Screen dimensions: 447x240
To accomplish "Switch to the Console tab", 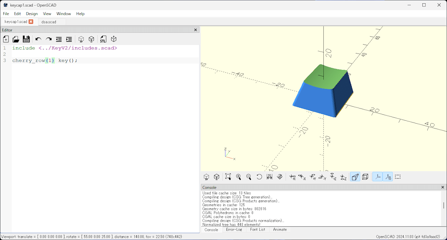I will pyautogui.click(x=211, y=230).
